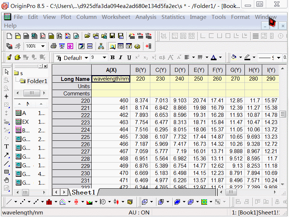Open the font size dropdown showing 9
The width and height of the screenshot is (289, 217).
point(105,58)
